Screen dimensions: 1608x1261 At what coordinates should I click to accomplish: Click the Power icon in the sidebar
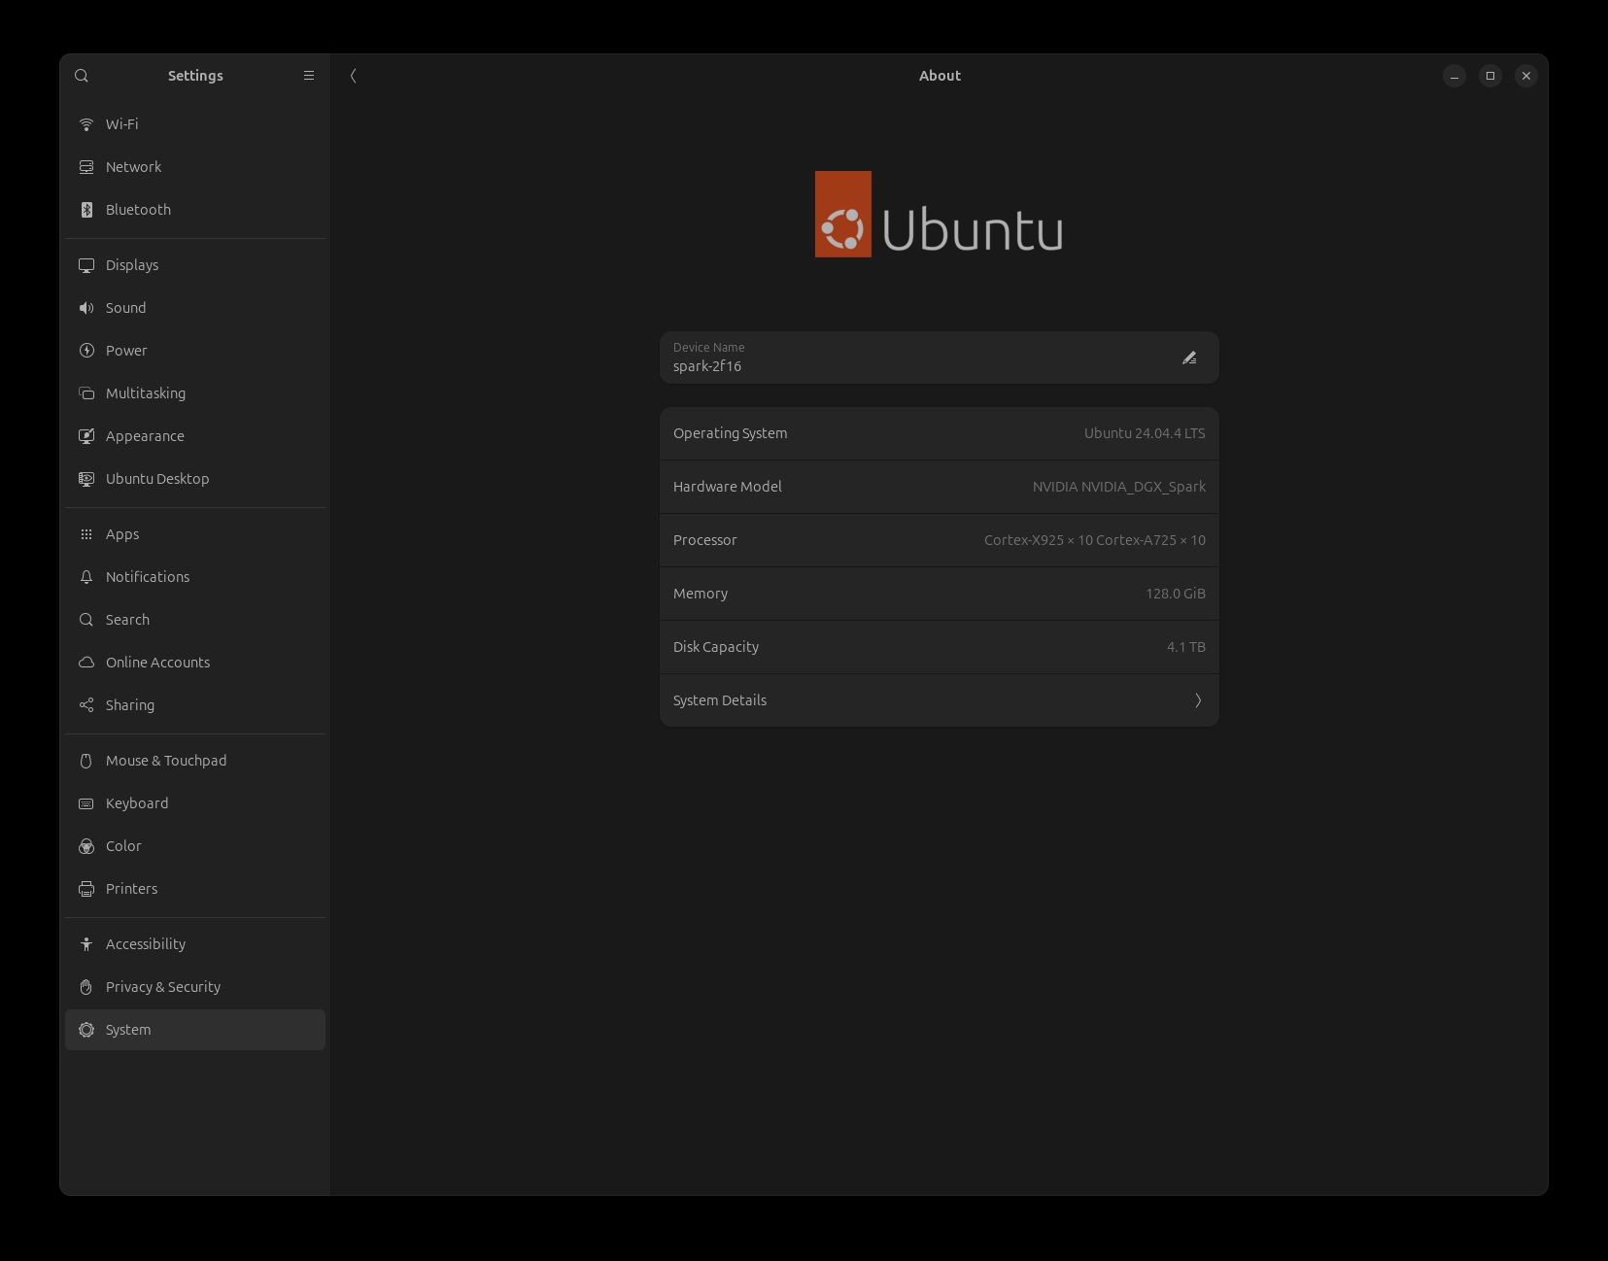pyautogui.click(x=86, y=351)
